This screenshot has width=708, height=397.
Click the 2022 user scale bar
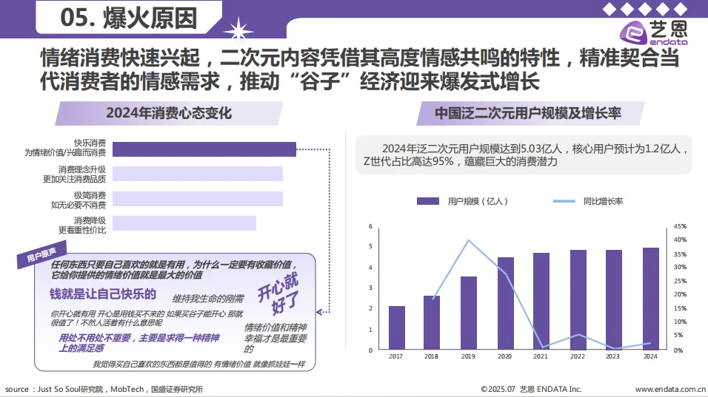[x=578, y=300]
